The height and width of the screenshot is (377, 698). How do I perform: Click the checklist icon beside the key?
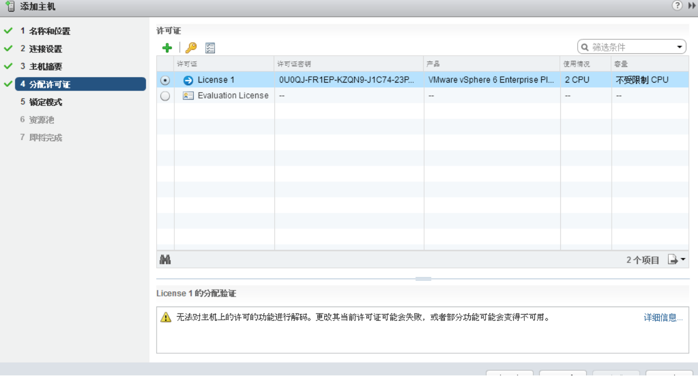tap(210, 48)
